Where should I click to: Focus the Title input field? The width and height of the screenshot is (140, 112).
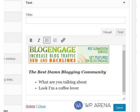(x=76, y=20)
